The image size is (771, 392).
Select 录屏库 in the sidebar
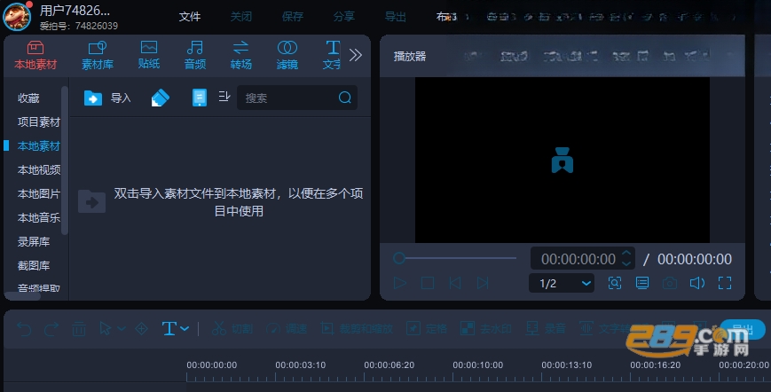[34, 242]
